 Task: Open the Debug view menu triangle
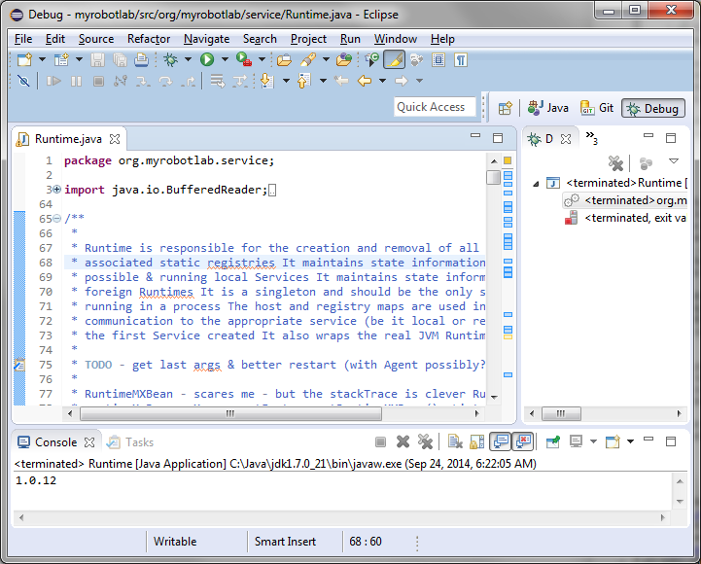674,161
